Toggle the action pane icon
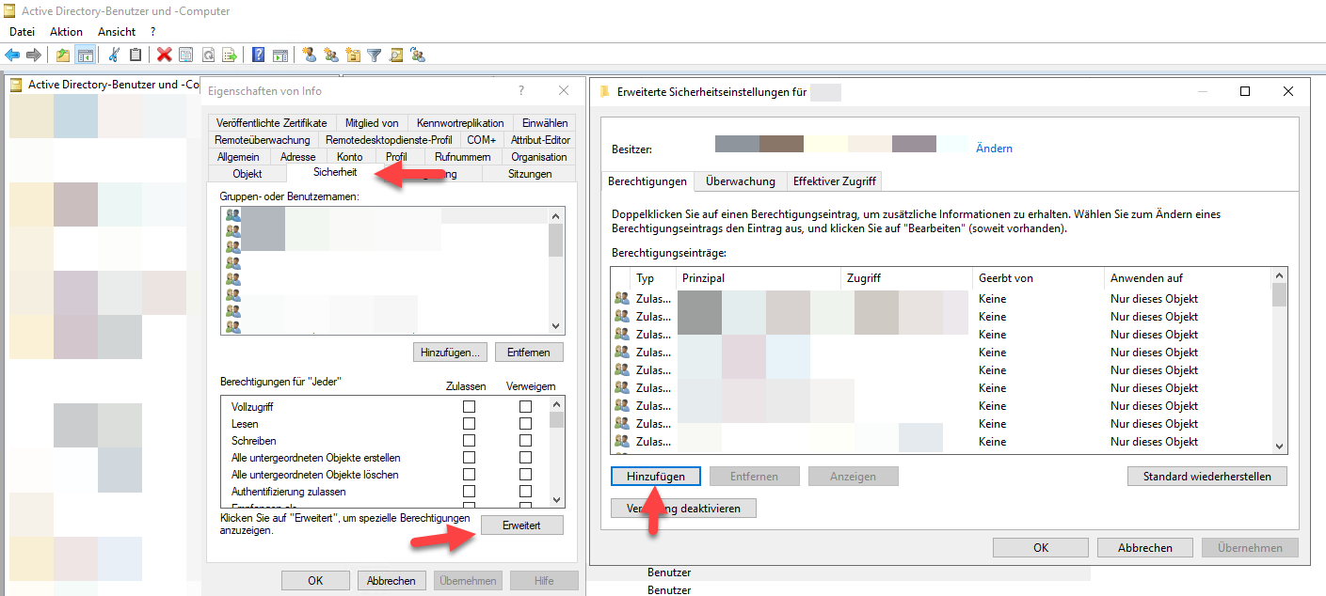 pos(280,55)
